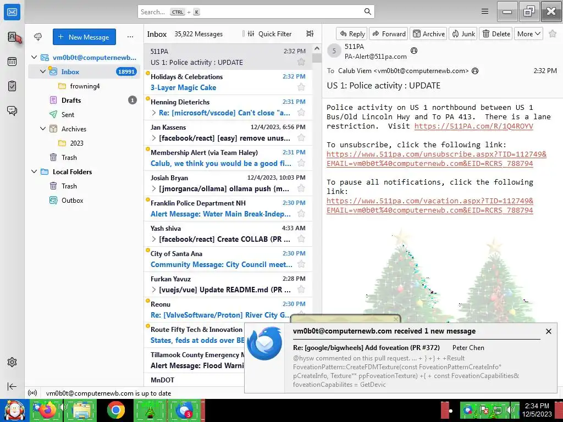Click recipient Calub Viem contact icon
Image resolution: width=563 pixels, height=422 pixels.
pos(474,71)
